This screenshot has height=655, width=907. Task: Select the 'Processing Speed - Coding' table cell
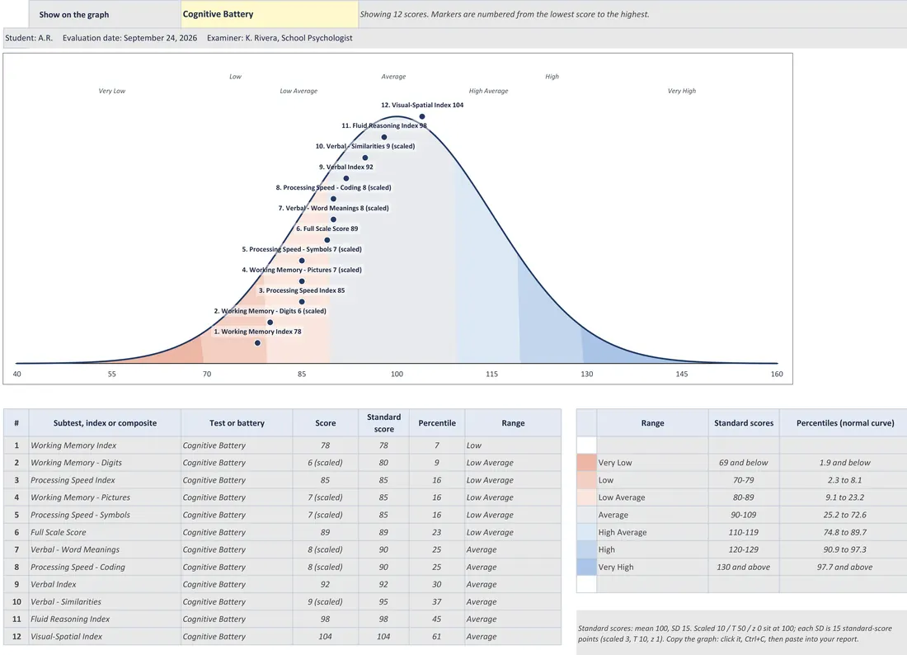[105, 567]
